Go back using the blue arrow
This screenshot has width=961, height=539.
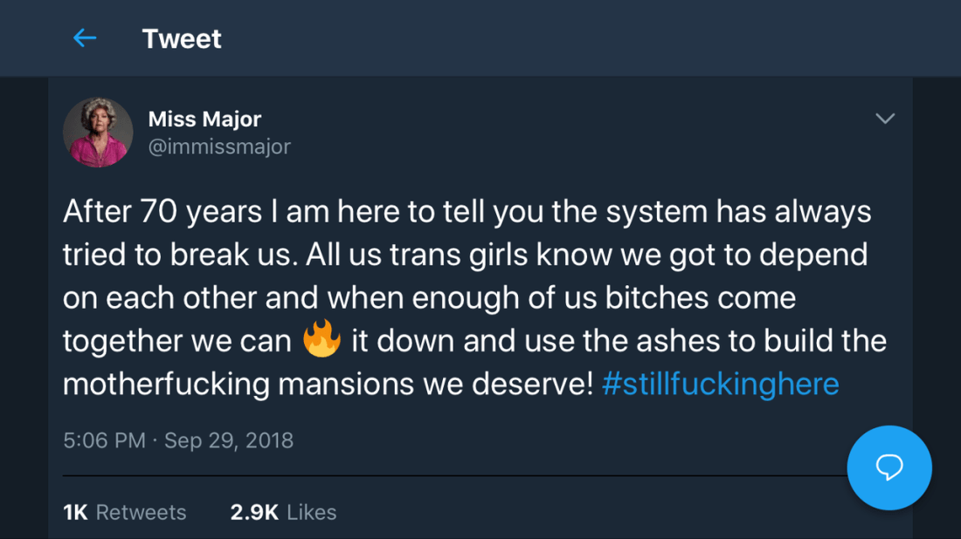[x=85, y=38]
